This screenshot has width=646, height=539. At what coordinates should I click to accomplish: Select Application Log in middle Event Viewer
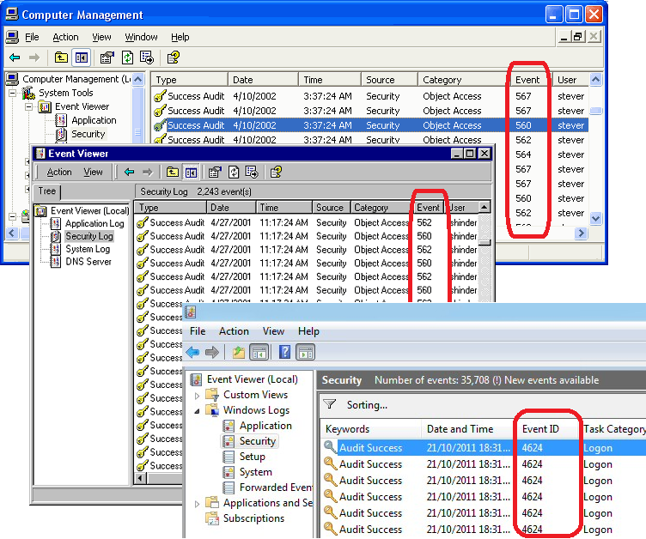tap(94, 224)
